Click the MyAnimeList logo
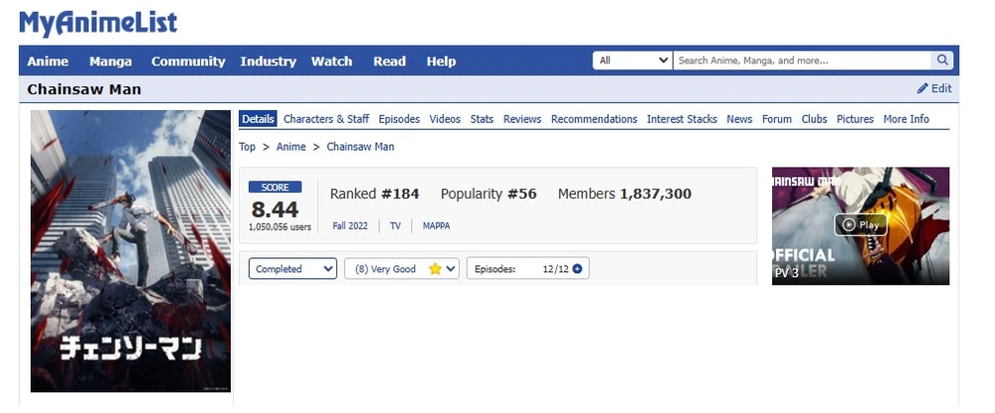The width and height of the screenshot is (995, 413). (x=98, y=23)
